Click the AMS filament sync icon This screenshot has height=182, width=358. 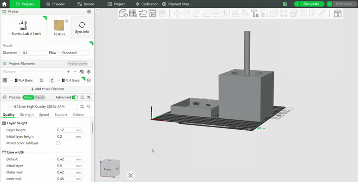(82, 72)
